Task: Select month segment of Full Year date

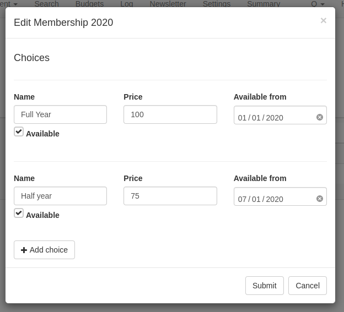Action: (x=243, y=118)
